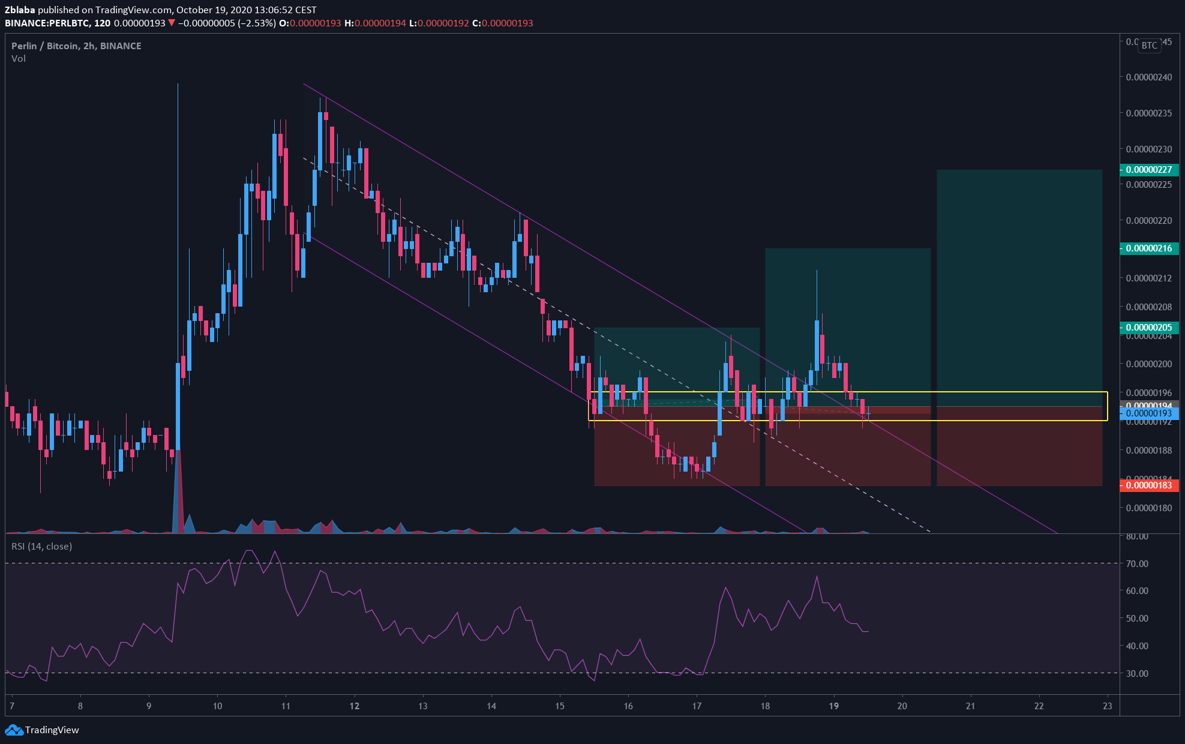Image resolution: width=1185 pixels, height=744 pixels.
Task: Click the 0.00000220 price axis label
Action: 1149,221
